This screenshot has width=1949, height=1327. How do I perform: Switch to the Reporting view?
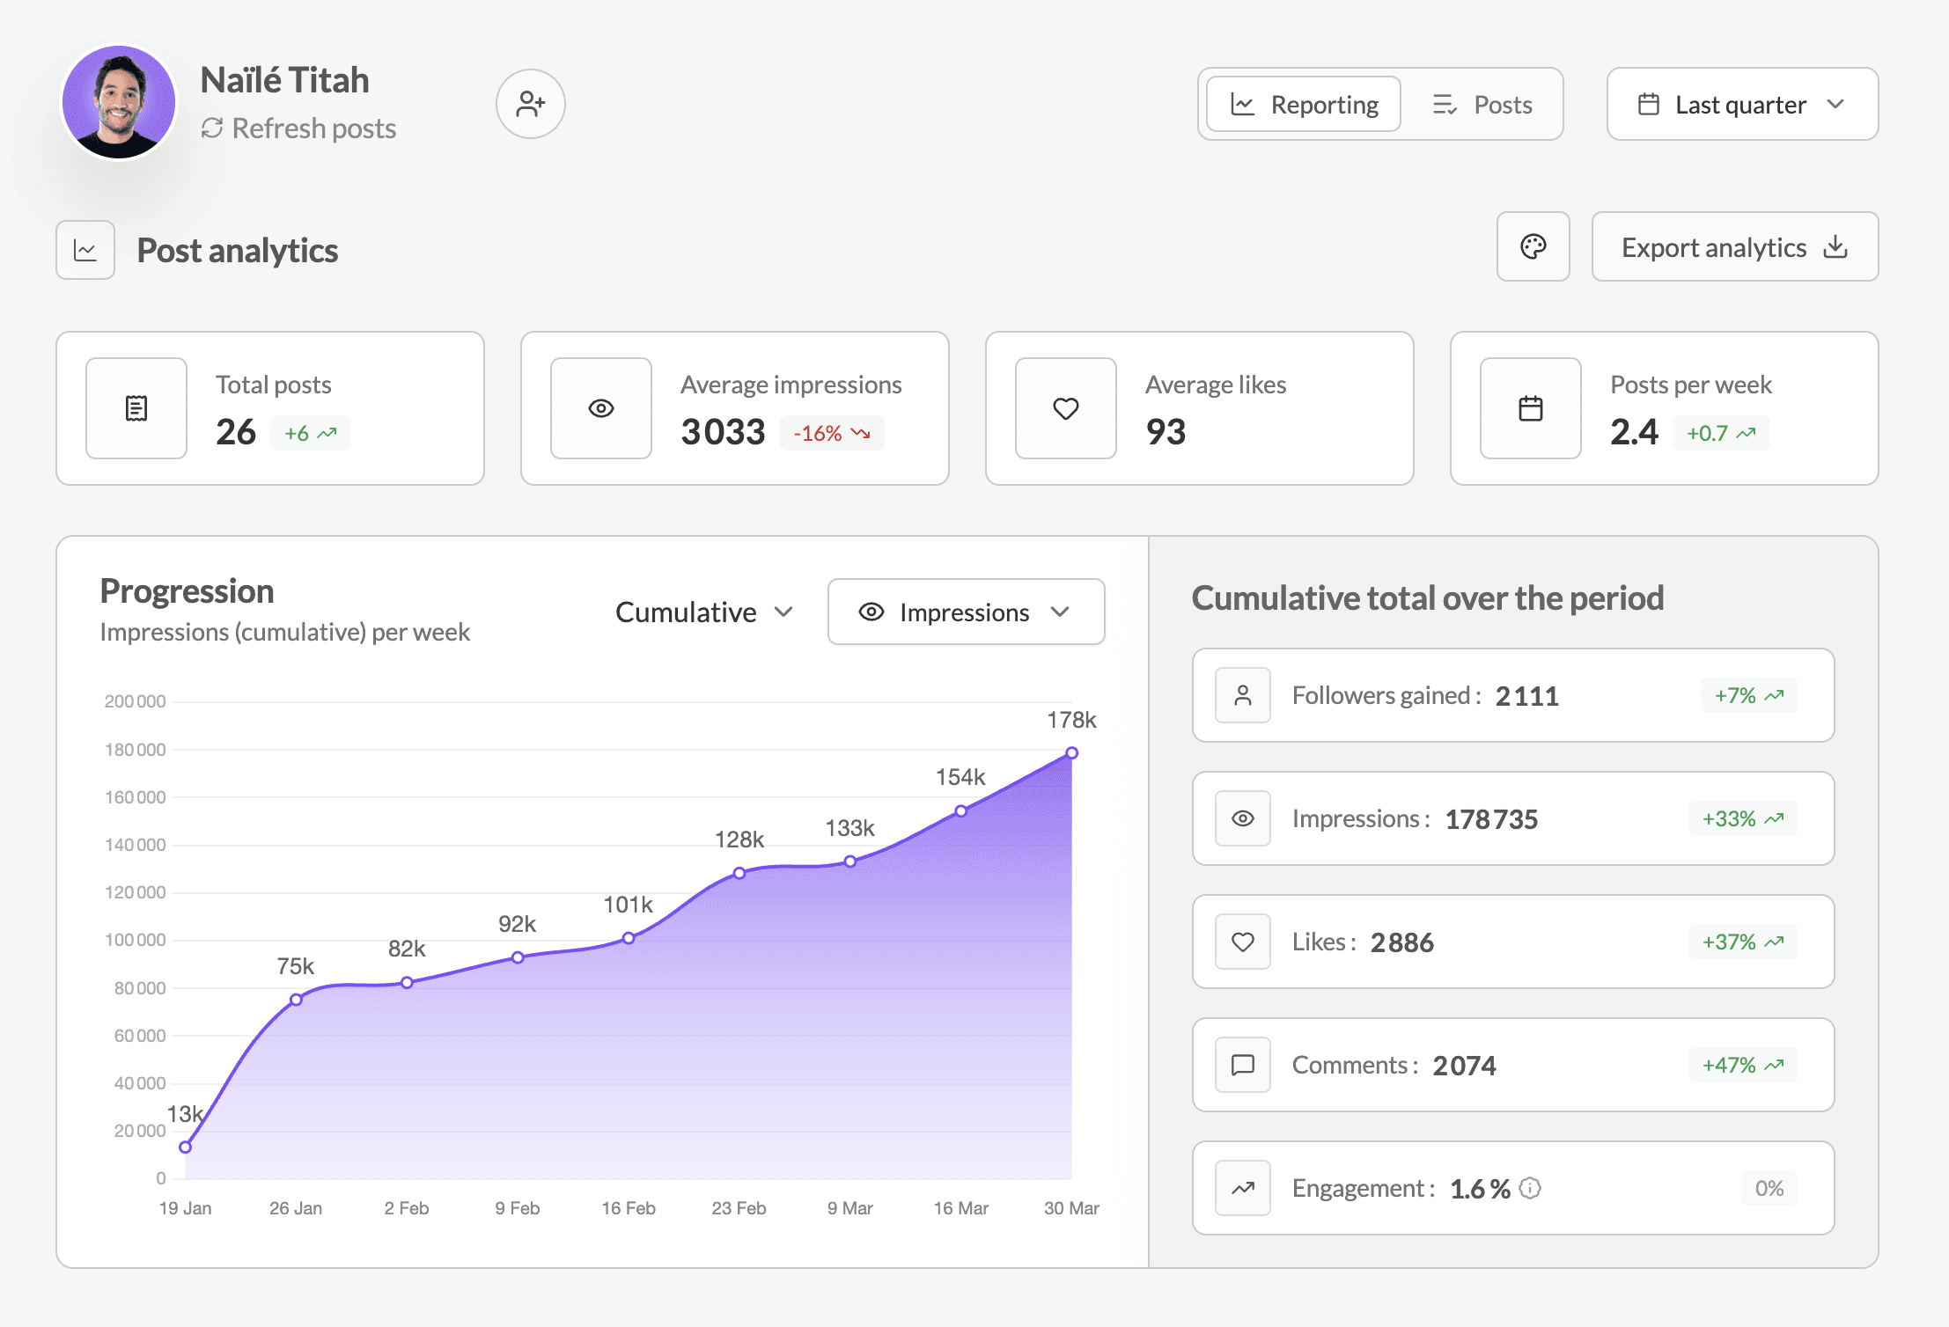1304,105
